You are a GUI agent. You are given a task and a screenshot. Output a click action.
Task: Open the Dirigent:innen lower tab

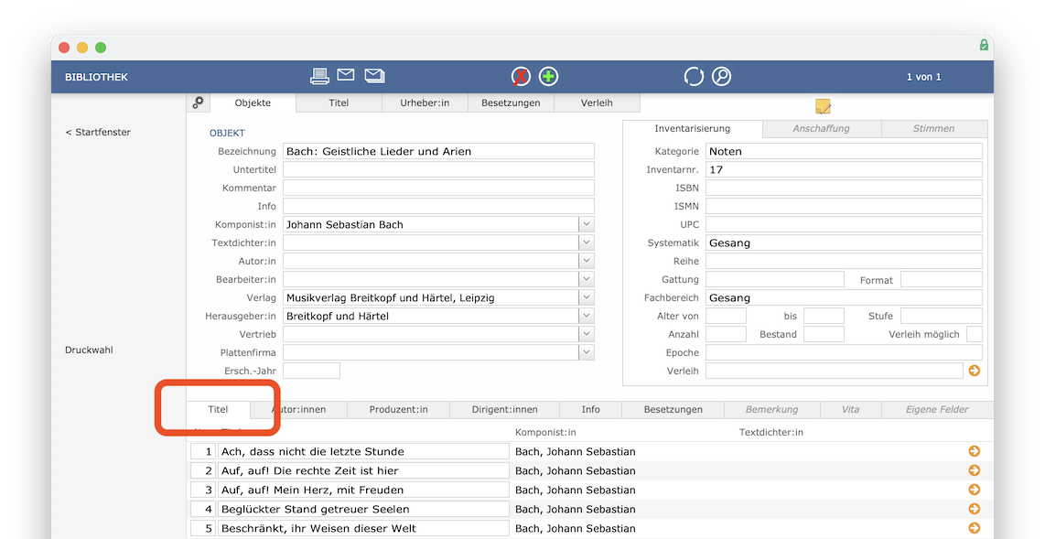[x=504, y=410]
